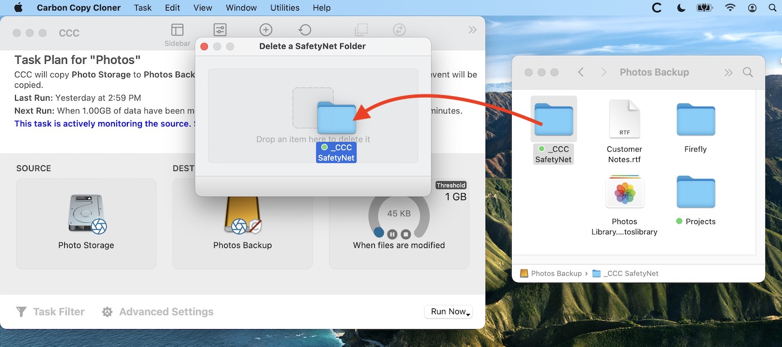Pause the file monitoring task
782x347 pixels.
point(392,234)
